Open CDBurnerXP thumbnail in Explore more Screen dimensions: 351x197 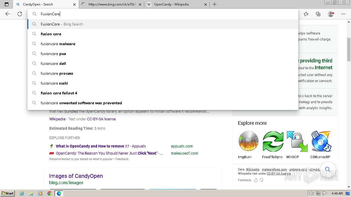pyautogui.click(x=321, y=141)
